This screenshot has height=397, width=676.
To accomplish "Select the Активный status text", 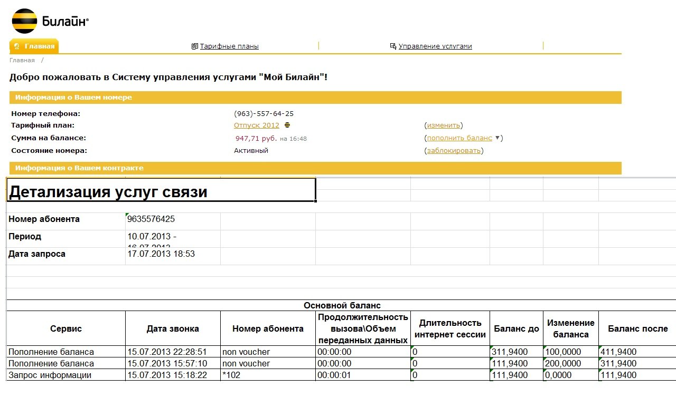I will point(251,151).
